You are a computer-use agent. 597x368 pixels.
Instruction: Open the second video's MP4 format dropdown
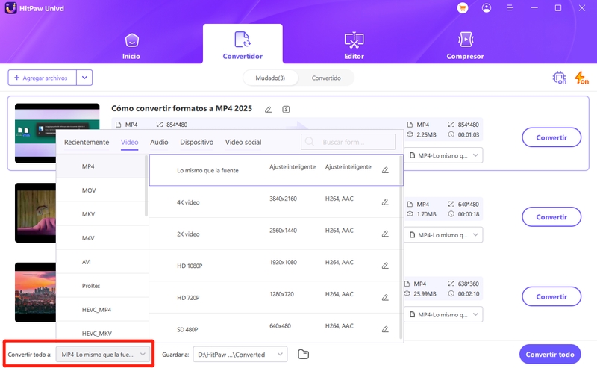tap(443, 235)
